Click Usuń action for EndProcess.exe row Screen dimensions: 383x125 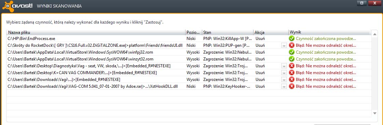[260, 39]
